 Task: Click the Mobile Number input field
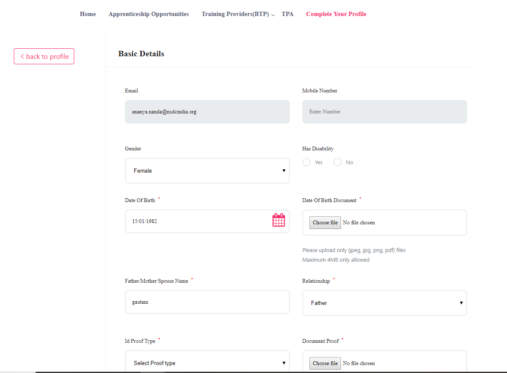384,112
